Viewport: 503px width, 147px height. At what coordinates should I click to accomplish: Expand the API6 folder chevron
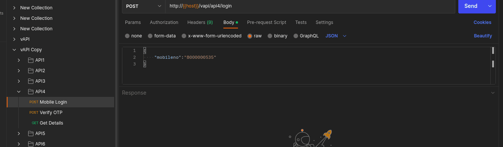pyautogui.click(x=19, y=144)
